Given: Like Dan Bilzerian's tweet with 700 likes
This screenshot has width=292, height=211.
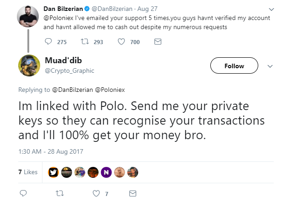Looking at the screenshot, I should (x=122, y=42).
